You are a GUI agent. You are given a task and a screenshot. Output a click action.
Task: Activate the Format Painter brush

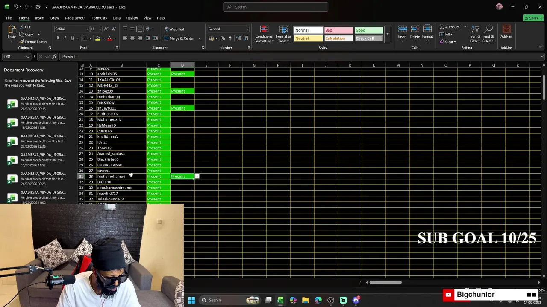33,42
